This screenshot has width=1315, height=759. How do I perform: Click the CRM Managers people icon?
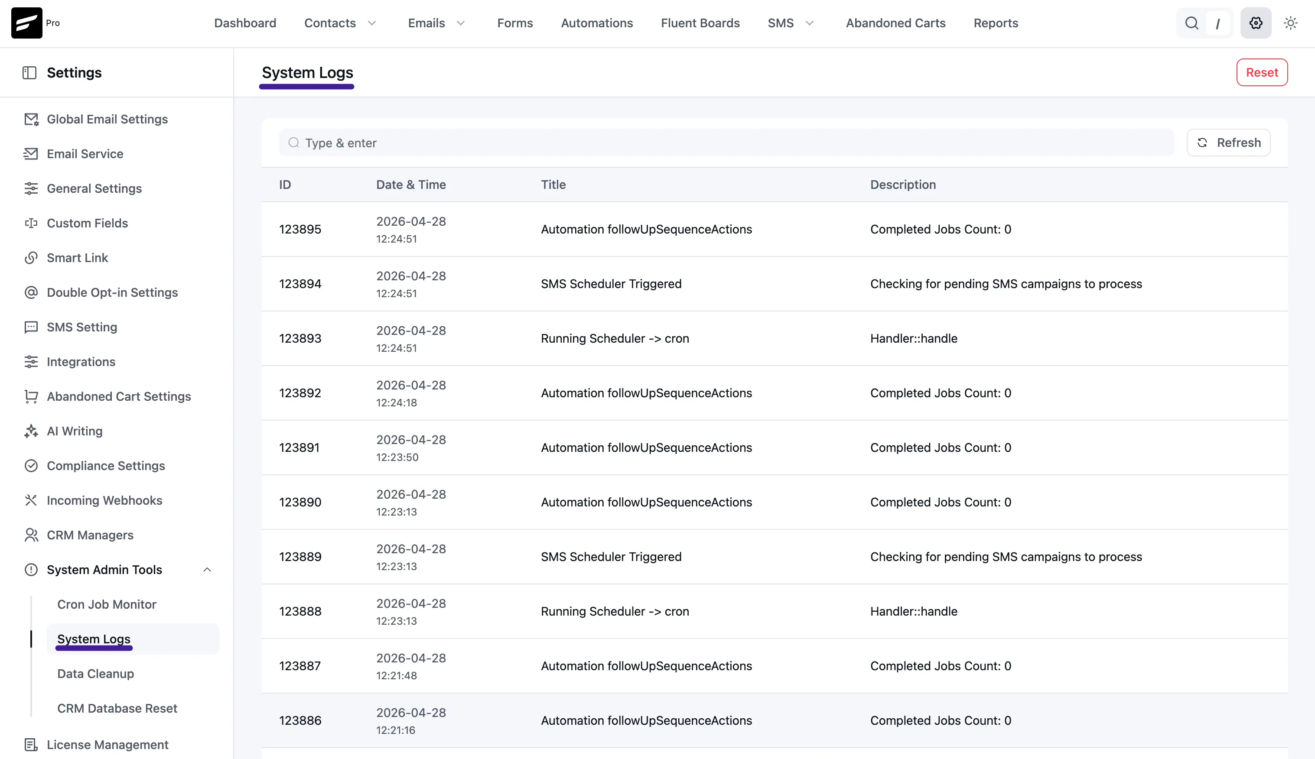coord(31,535)
